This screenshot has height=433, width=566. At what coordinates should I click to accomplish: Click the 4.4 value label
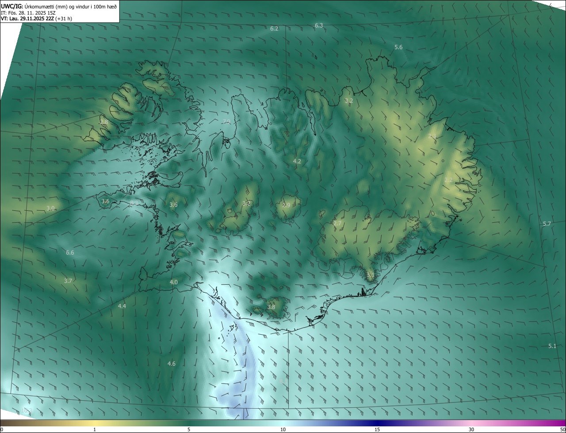pos(122,306)
